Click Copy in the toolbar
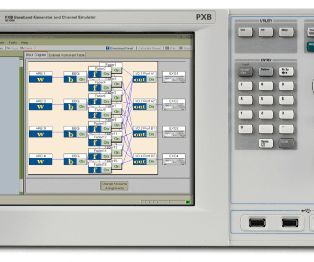The image size is (314, 262). [12, 48]
